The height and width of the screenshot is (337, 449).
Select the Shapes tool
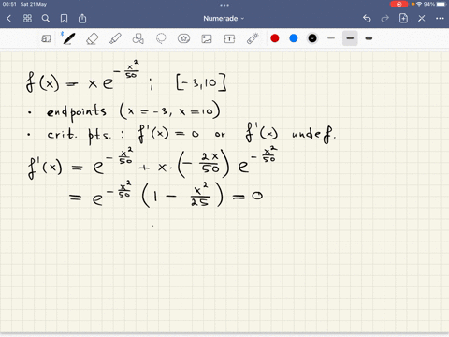coord(138,38)
